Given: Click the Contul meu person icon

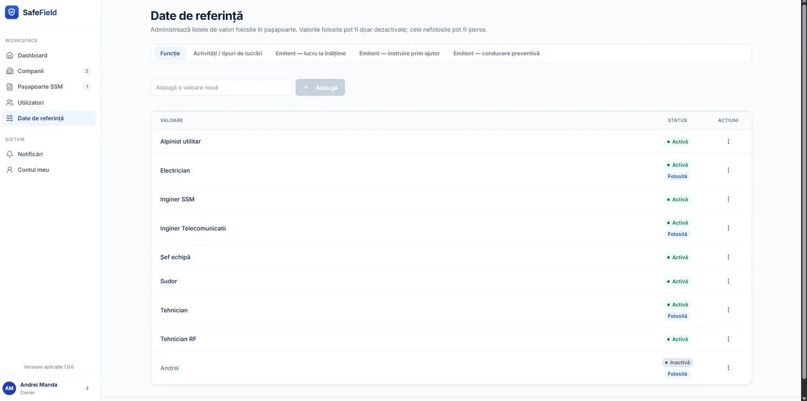Looking at the screenshot, I should pyautogui.click(x=10, y=170).
